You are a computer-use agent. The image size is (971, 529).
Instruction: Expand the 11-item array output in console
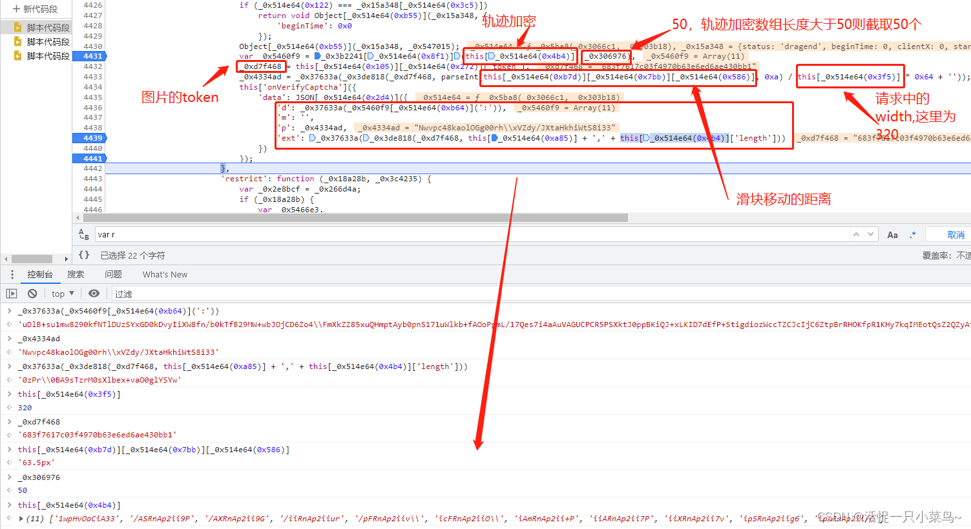click(x=21, y=519)
